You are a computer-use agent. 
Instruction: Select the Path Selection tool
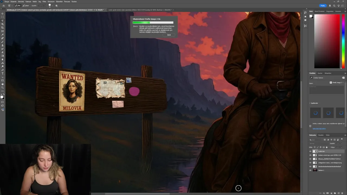coord(2,77)
